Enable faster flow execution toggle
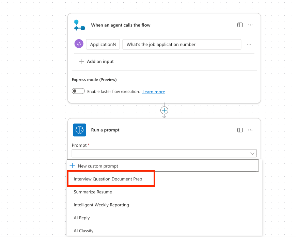The width and height of the screenshot is (296, 237). pos(78,91)
